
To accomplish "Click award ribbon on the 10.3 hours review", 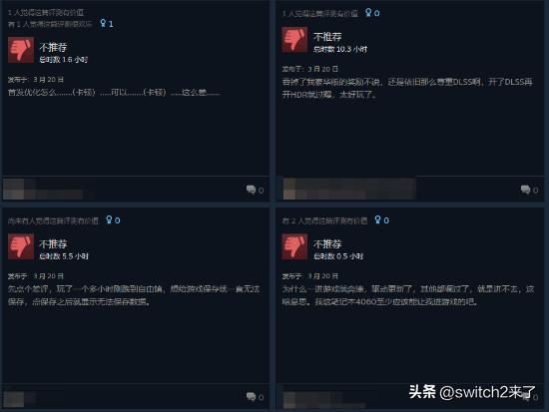I will coord(368,13).
